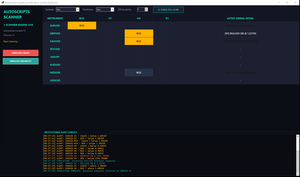Click the Institutional Alert Console heading
This screenshot has width=300, height=177.
pyautogui.click(x=60, y=132)
